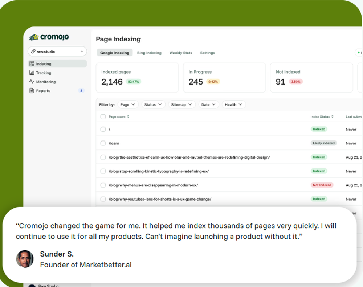Go to Monitoring in sidebar
363x287 pixels.
tap(57, 82)
